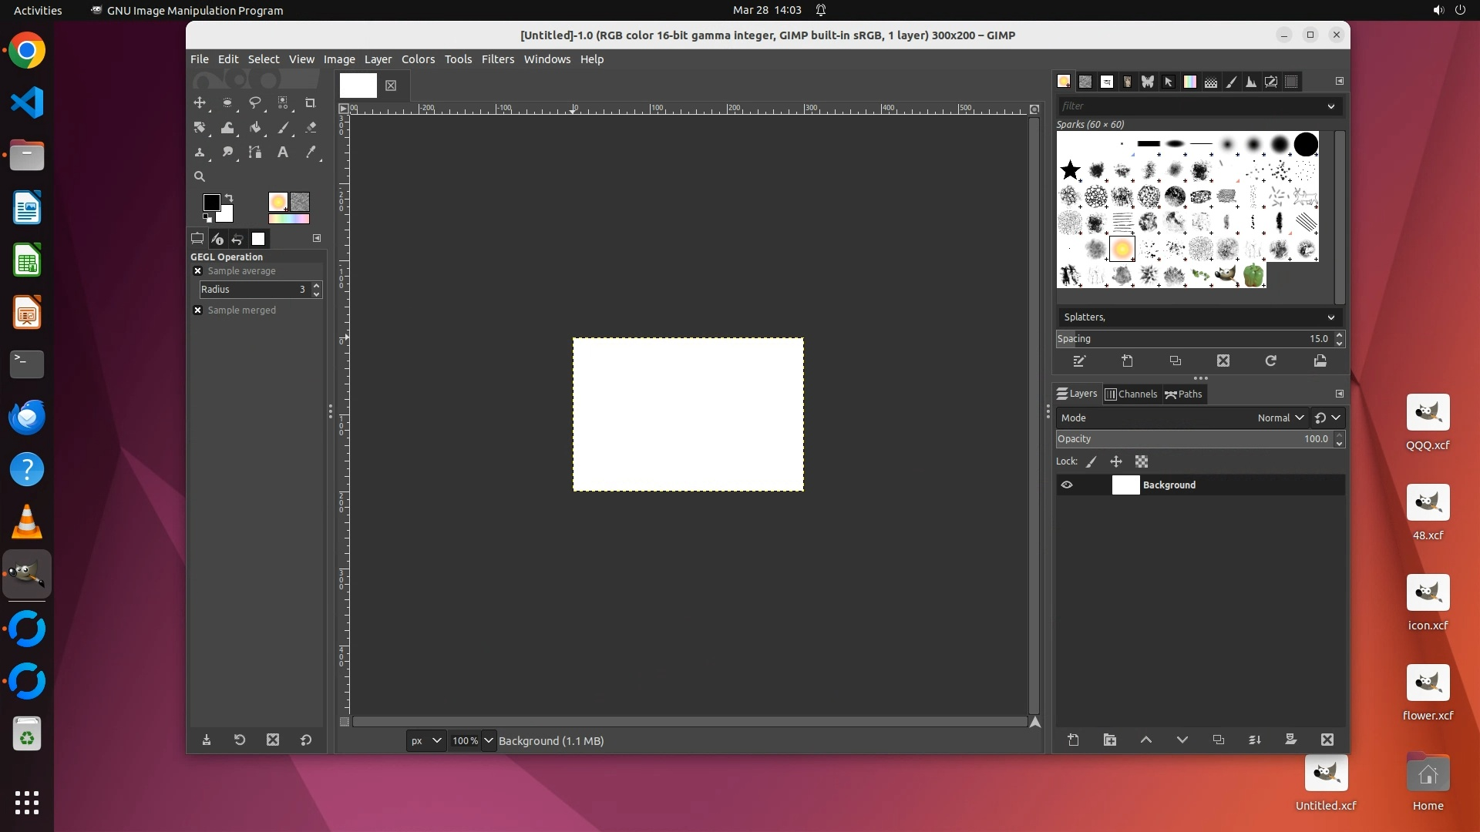The width and height of the screenshot is (1480, 832).
Task: Select the Move tool
Action: click(200, 102)
